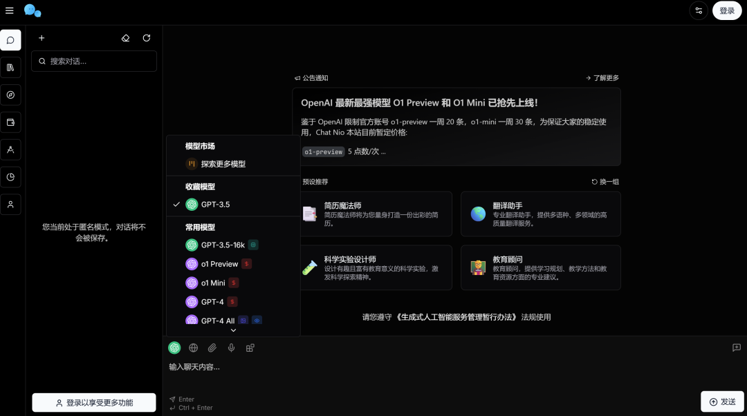
Task: View usage stats via pie chart icon
Action: click(10, 177)
